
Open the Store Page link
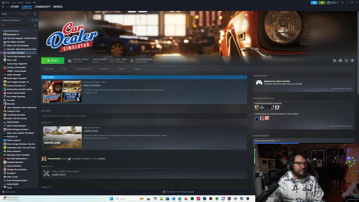point(49,69)
